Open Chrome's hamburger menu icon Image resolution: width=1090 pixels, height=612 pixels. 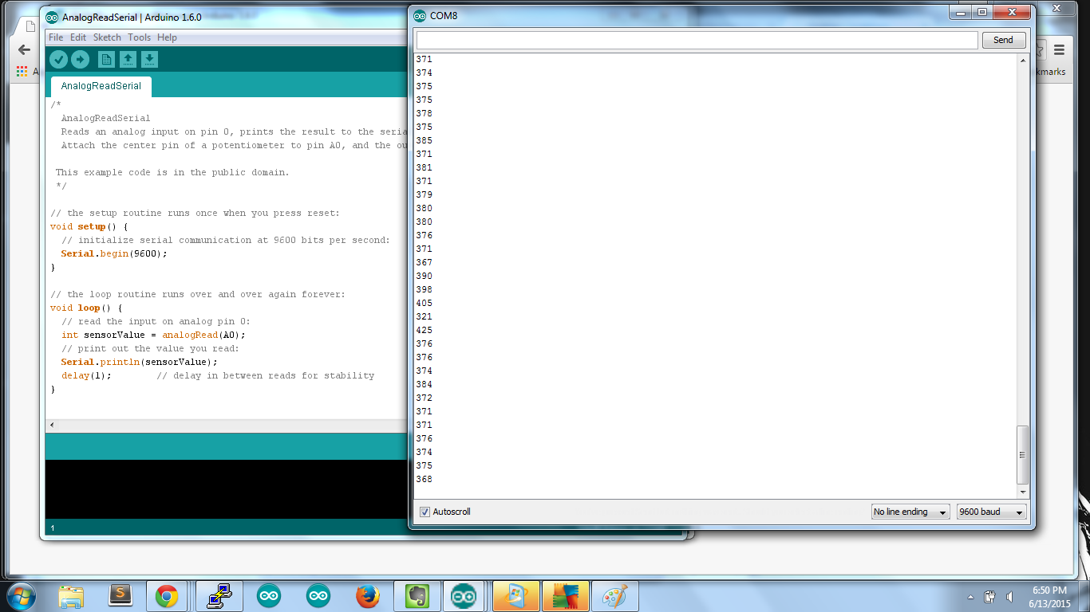(1060, 49)
